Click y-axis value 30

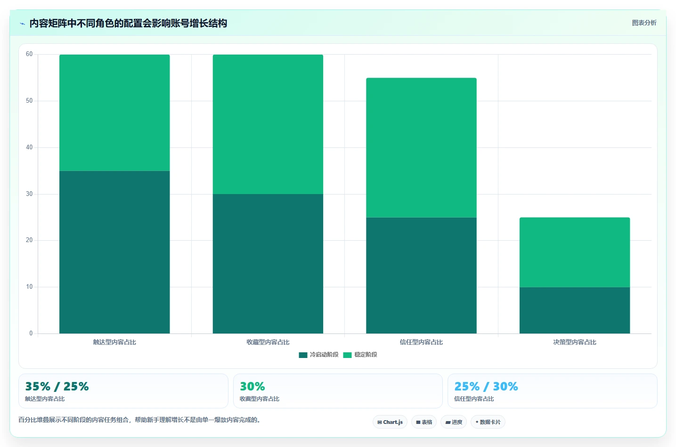coord(29,194)
